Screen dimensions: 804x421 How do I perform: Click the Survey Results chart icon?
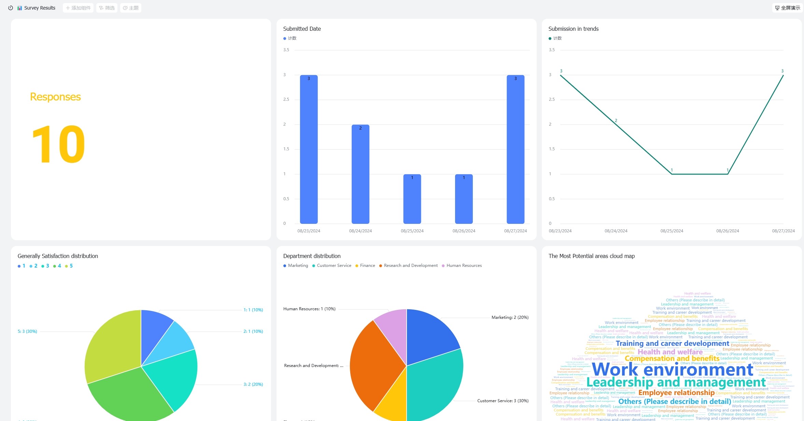coord(20,8)
